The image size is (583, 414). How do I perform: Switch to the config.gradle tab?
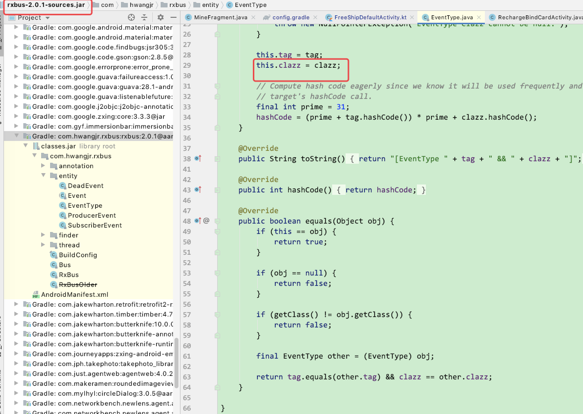point(292,16)
